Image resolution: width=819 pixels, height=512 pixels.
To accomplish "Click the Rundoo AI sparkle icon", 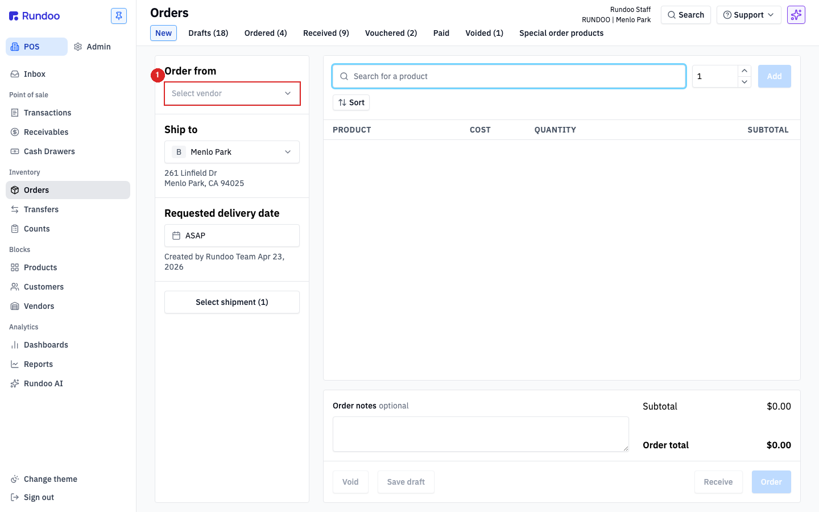I will coord(15,383).
